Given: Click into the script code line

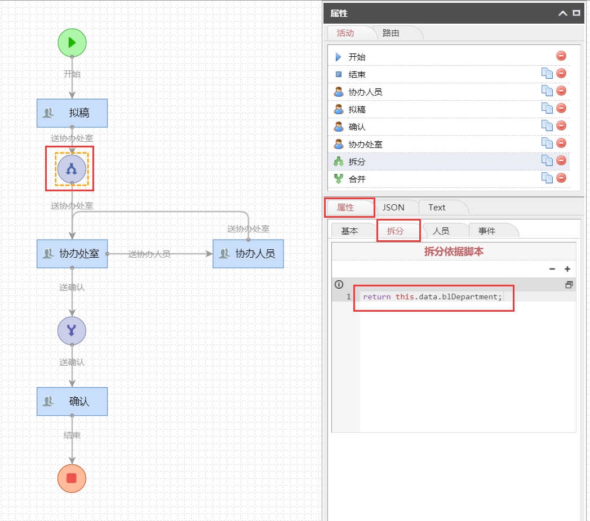Looking at the screenshot, I should click(433, 297).
